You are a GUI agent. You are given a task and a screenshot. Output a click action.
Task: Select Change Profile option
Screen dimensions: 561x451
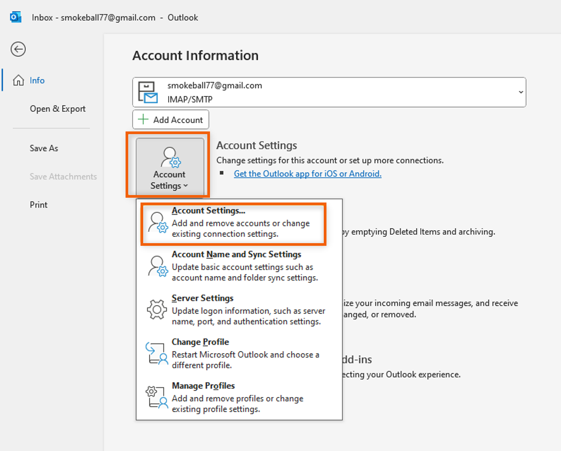click(239, 353)
